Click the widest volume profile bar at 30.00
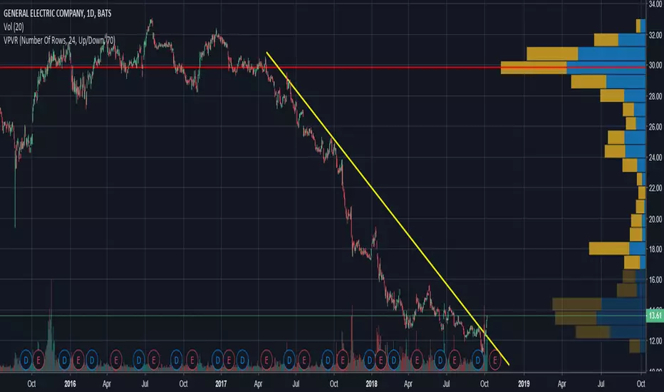664x392 pixels. 573,68
